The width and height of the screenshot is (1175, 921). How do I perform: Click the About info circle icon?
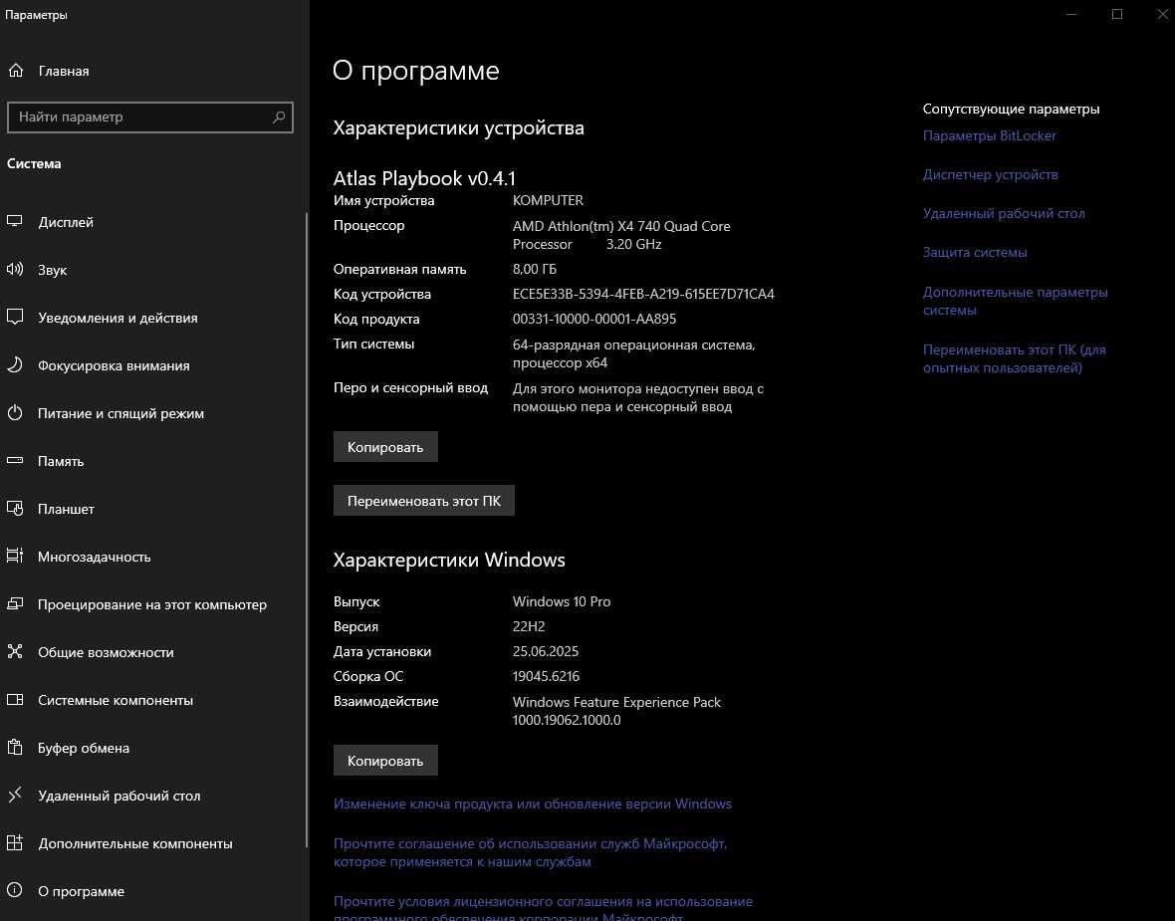[15, 890]
